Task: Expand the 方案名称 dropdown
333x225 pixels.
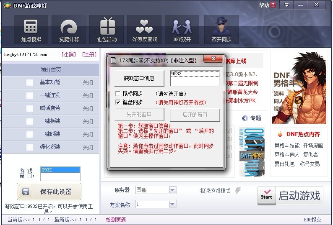Action: click(x=172, y=205)
